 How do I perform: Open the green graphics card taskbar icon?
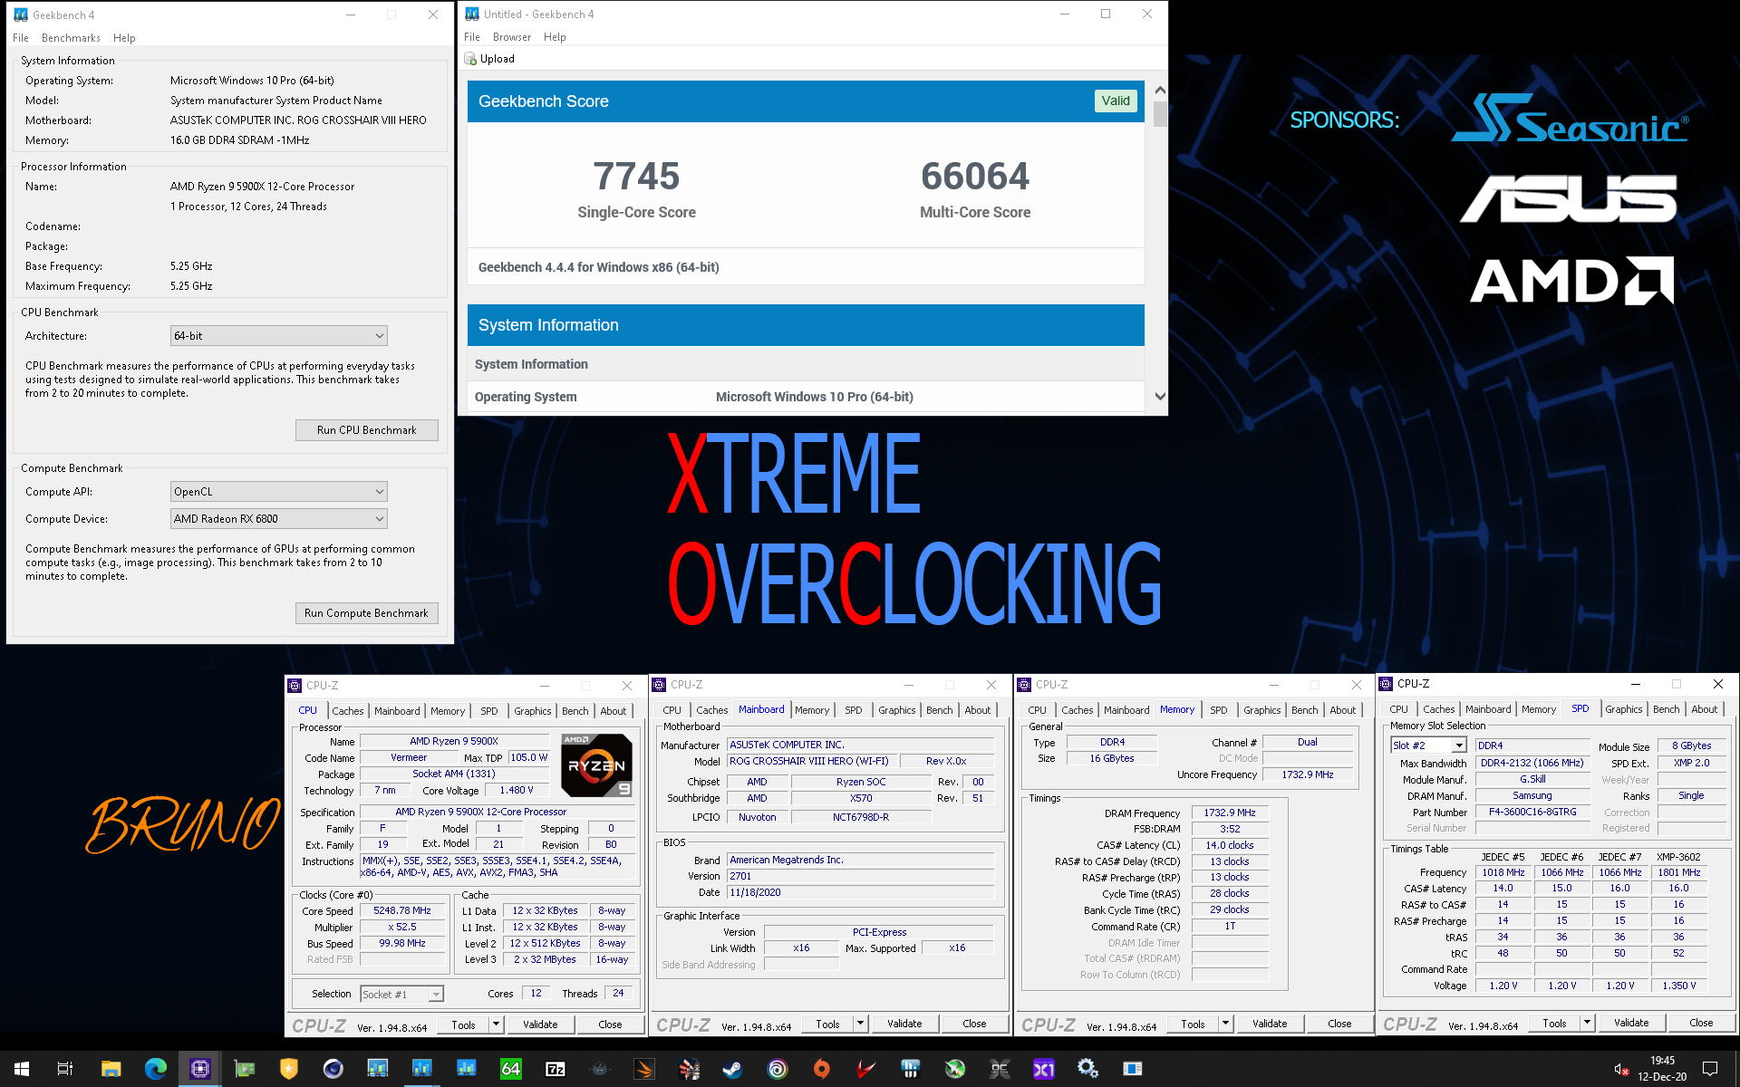click(x=244, y=1069)
